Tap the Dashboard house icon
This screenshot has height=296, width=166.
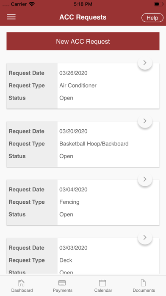(x=21, y=283)
